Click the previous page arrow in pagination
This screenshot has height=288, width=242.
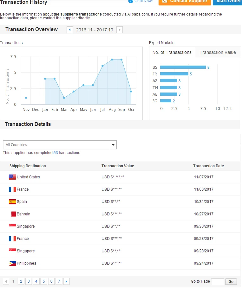(x=6, y=281)
